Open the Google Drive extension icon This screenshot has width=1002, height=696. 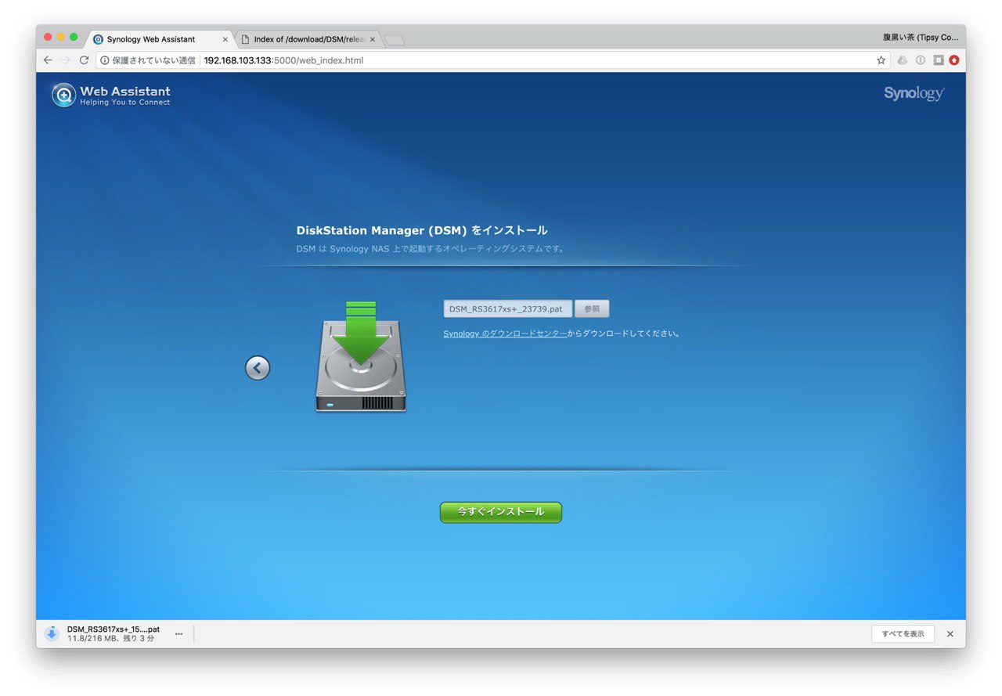(903, 60)
